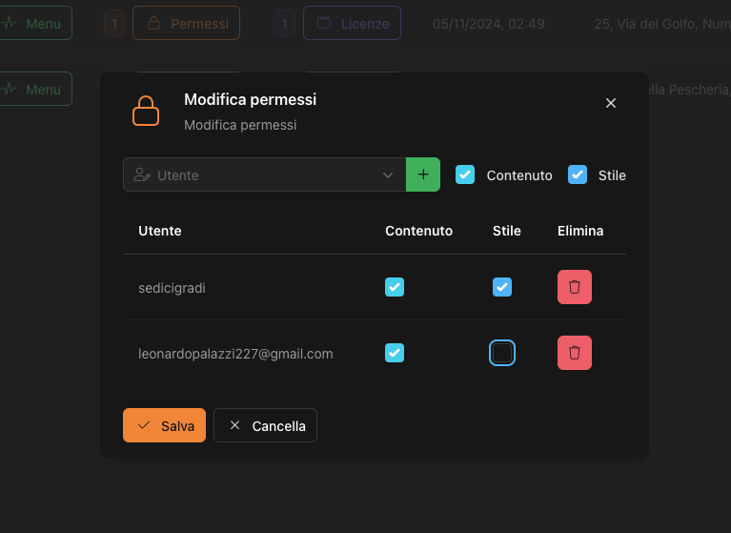Disable Contenuto for sedicigradi
Image resolution: width=731 pixels, height=533 pixels.
395,287
